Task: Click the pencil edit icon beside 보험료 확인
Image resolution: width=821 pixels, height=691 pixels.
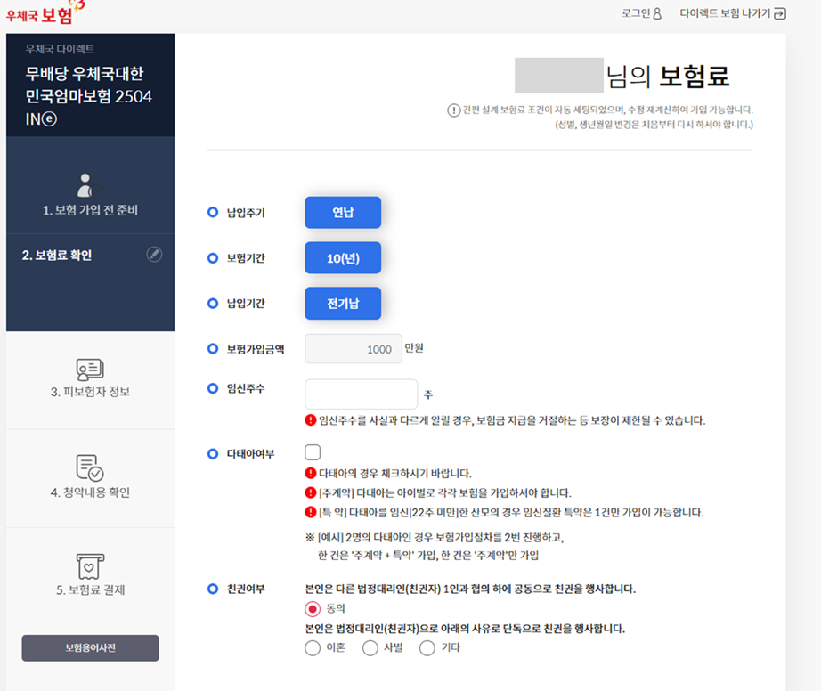Action: (x=154, y=255)
